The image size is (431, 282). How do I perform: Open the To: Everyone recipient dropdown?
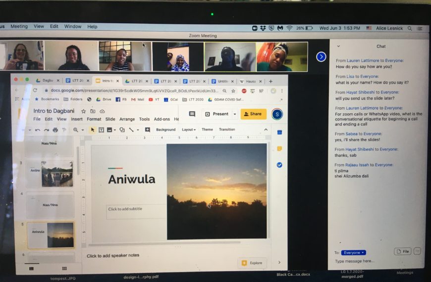point(354,252)
